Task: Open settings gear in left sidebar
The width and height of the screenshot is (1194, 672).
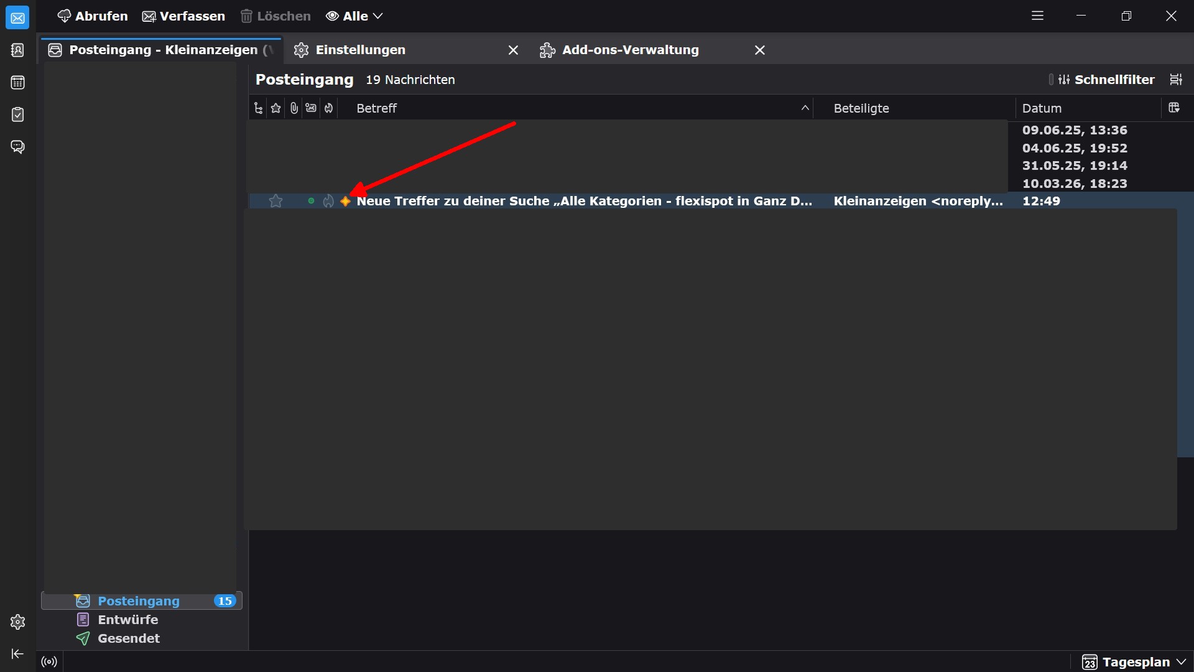Action: pos(17,622)
